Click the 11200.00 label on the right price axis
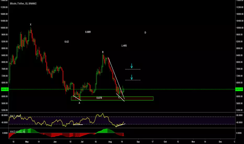The width and height of the screenshot is (244, 144). tap(240, 7)
